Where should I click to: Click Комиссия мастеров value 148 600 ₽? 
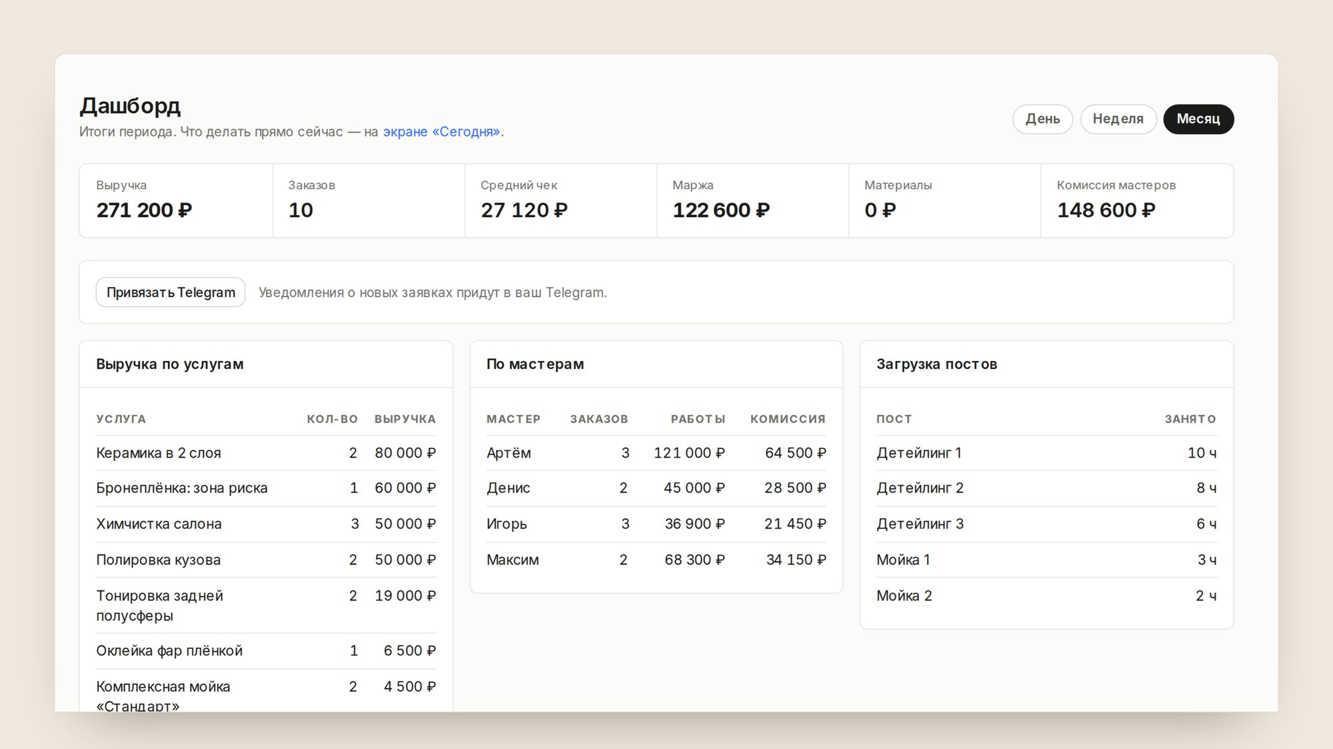[x=1106, y=211]
